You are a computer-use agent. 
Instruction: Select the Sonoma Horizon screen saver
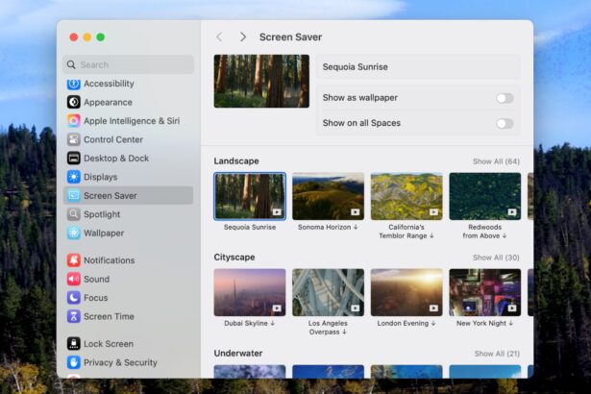point(329,196)
